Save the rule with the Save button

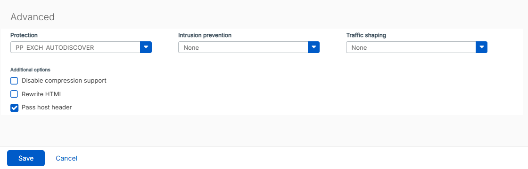(26, 158)
